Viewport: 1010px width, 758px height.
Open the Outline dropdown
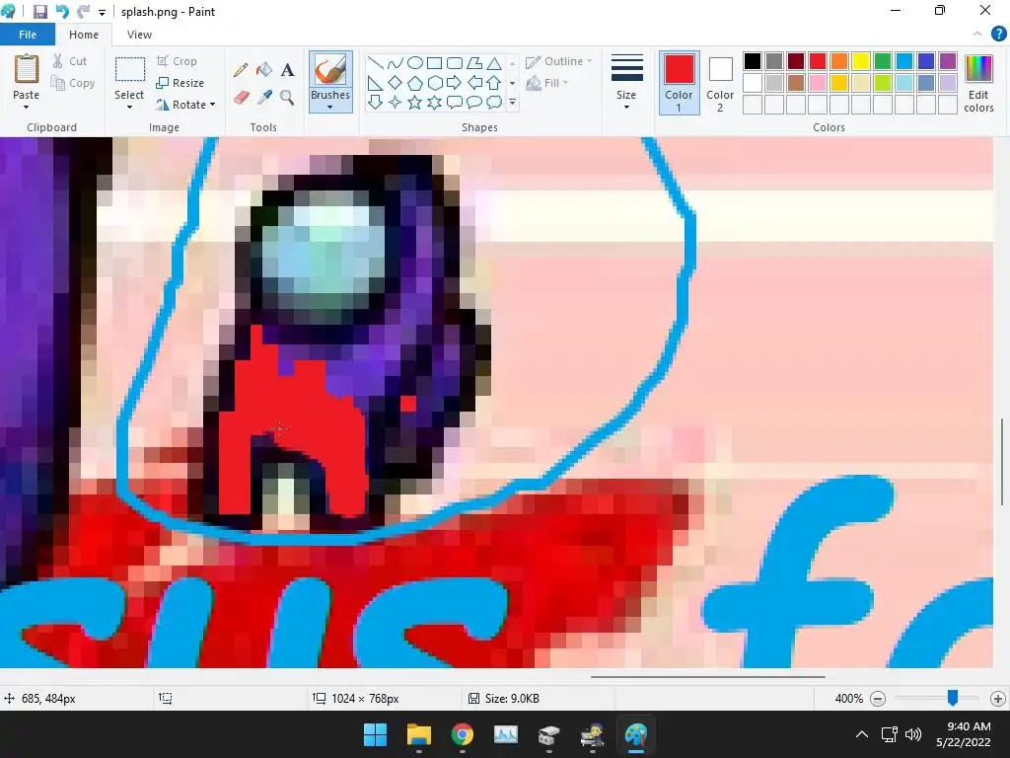click(x=558, y=61)
